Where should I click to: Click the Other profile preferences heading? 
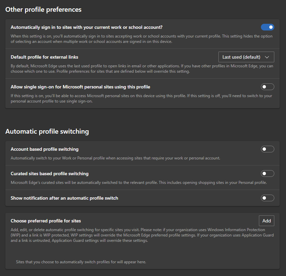[x=43, y=9]
